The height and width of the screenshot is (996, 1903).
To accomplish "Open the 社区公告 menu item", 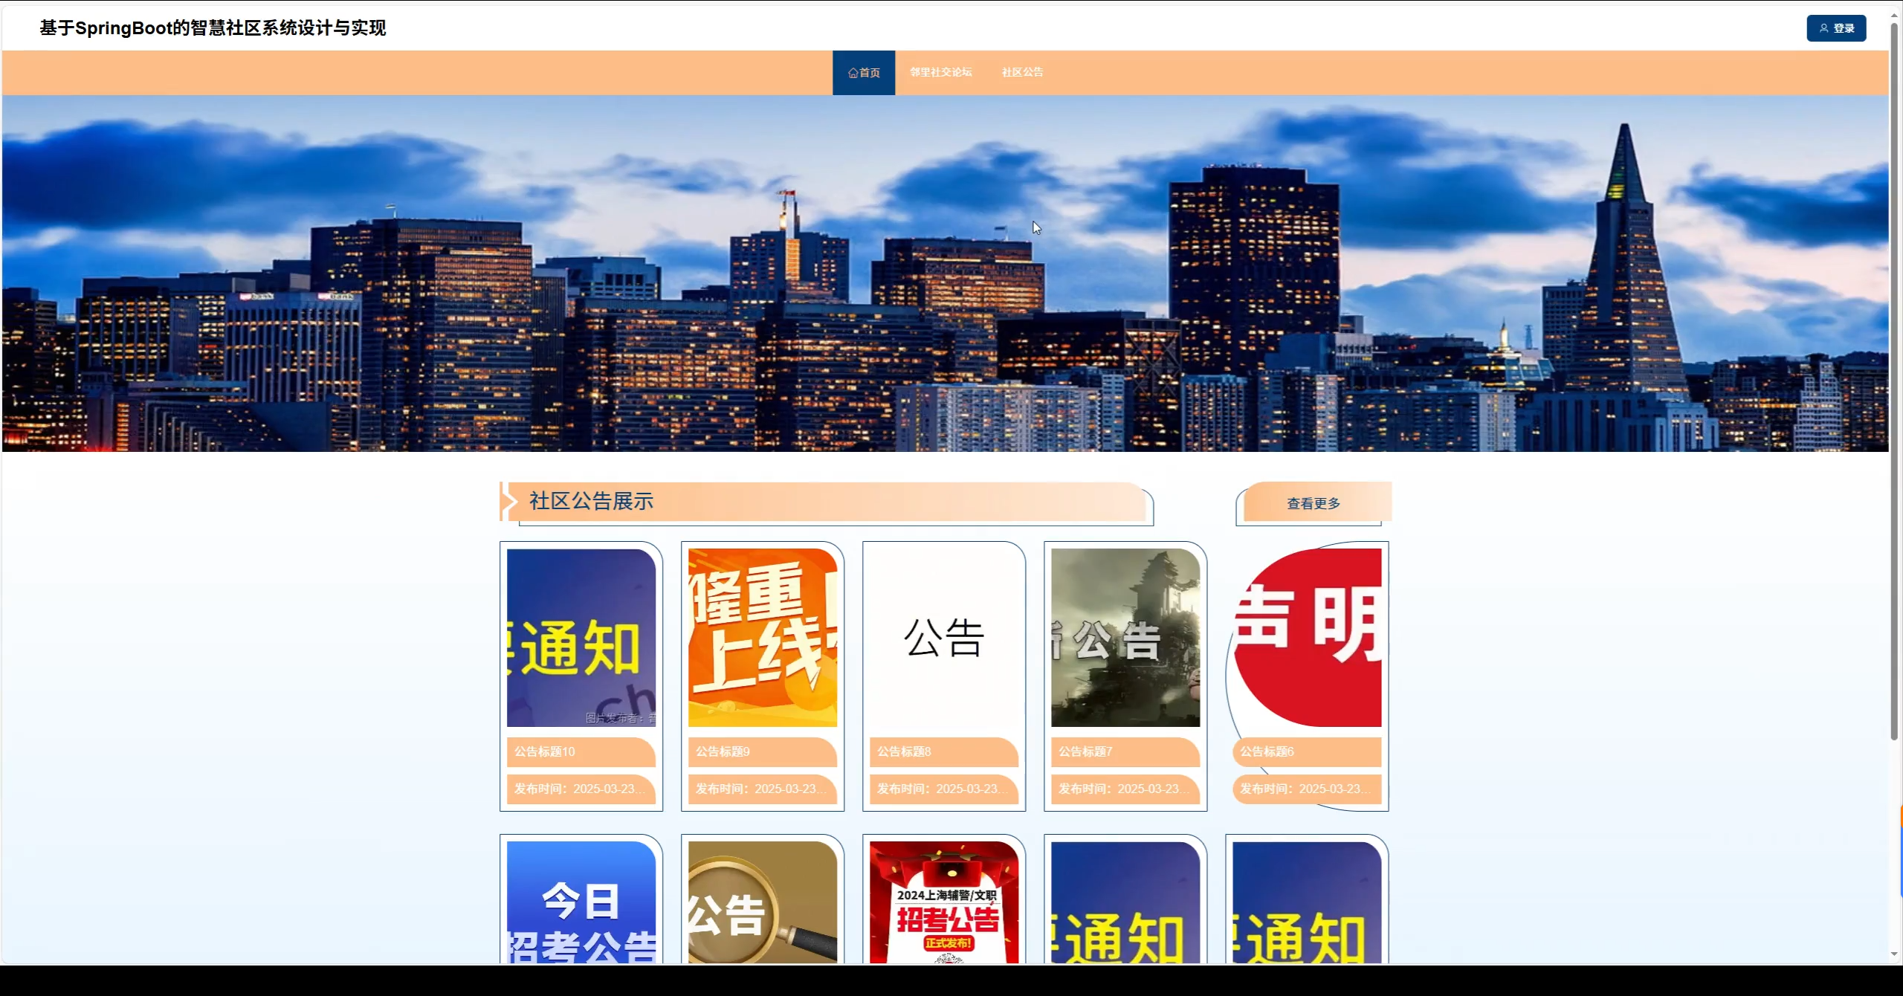I will click(x=1022, y=72).
